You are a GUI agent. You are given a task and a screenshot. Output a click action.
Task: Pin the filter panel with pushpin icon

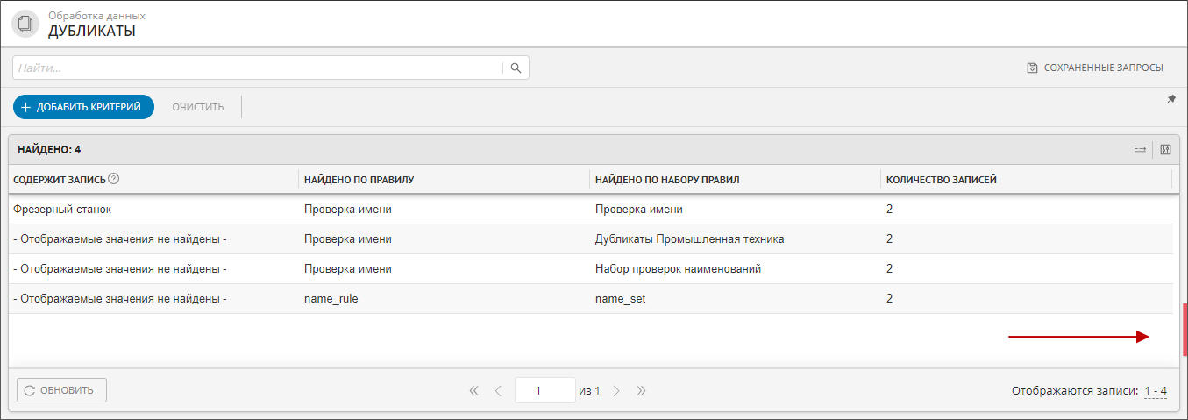pos(1171,99)
